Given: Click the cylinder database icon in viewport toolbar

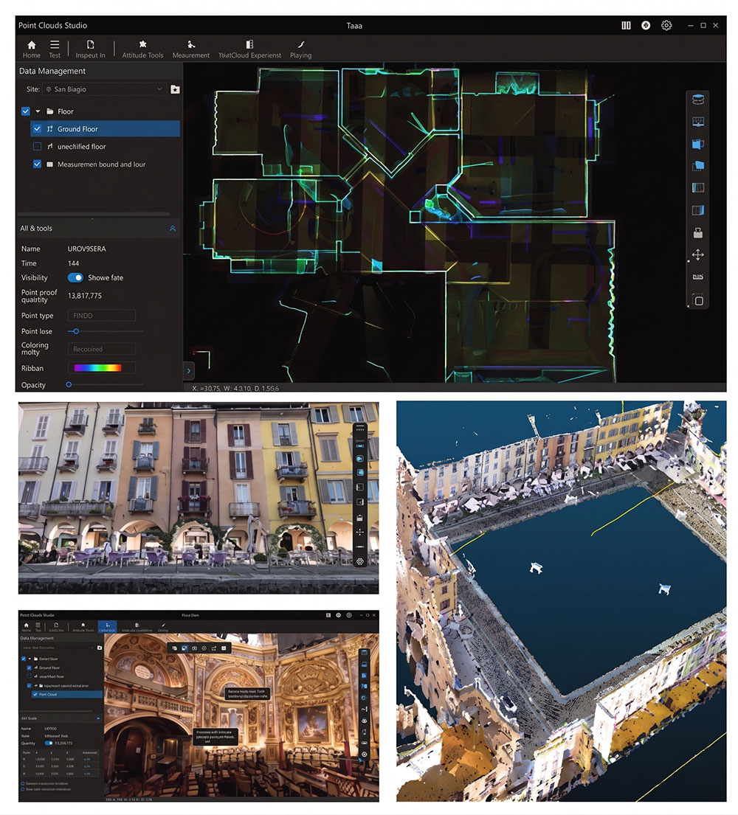Looking at the screenshot, I should [x=697, y=100].
